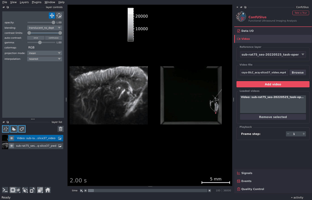This screenshot has height=200, width=312.
Task: Float the layer controls panel icon
Action: pos(8,7)
